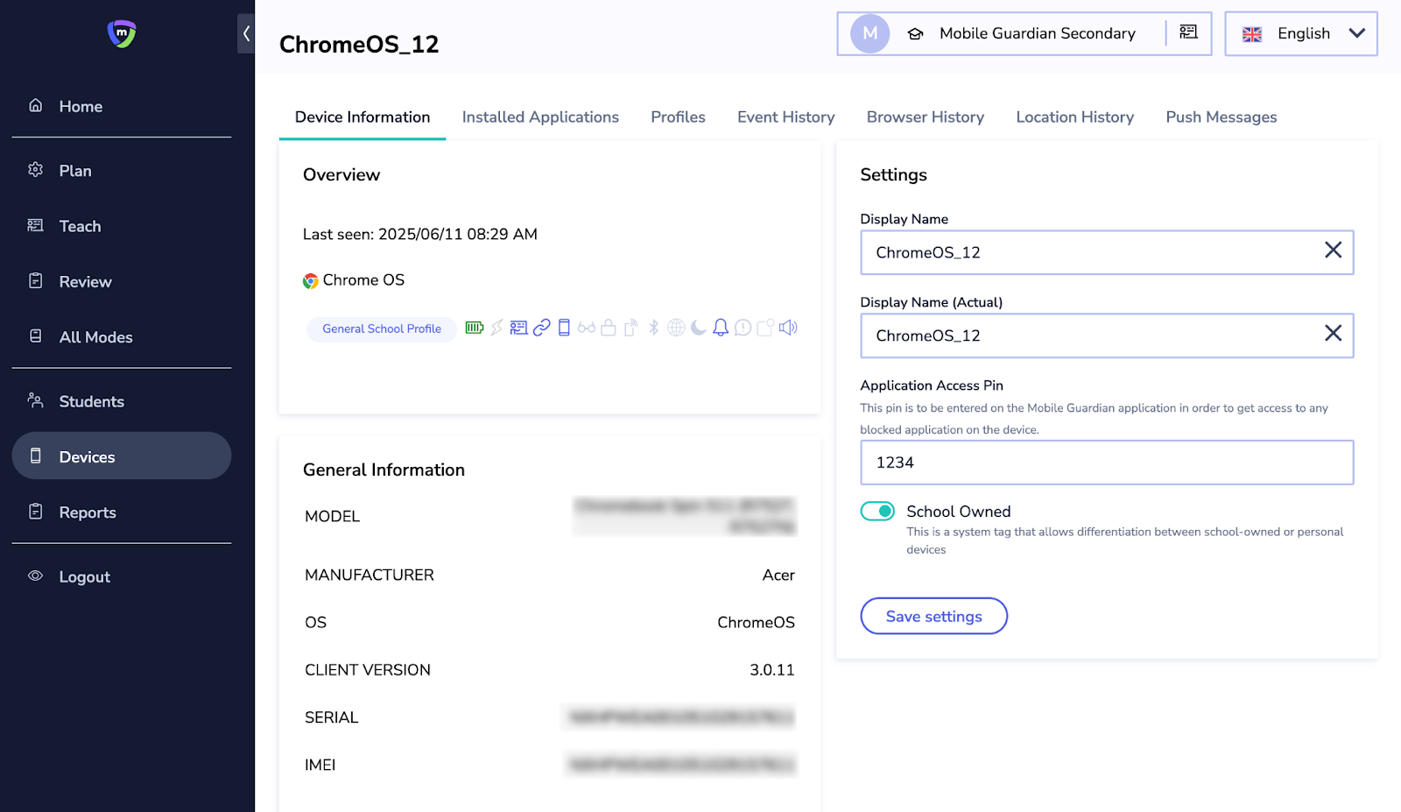Toggle the School Owned switch
The width and height of the screenshot is (1401, 812).
(877, 512)
